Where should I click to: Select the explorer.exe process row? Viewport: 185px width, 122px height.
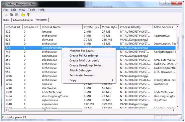pyautogui.click(x=90, y=104)
